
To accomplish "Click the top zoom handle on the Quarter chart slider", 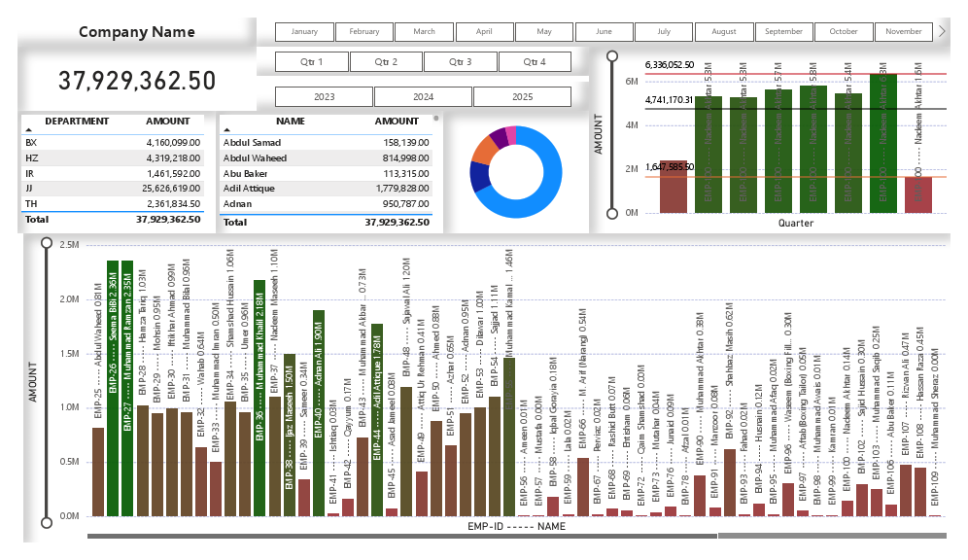I will point(611,56).
